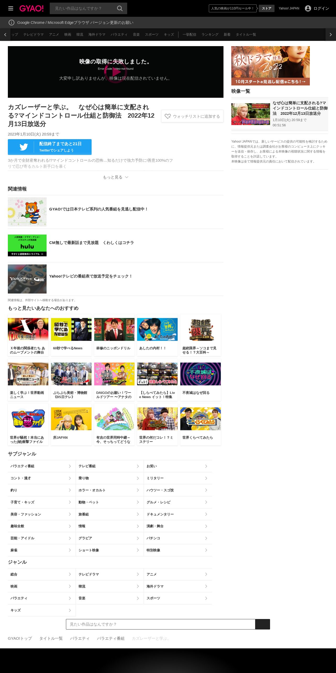The image size is (336, 673).
Task: Click the GYAO! logo
Action: point(31,8)
